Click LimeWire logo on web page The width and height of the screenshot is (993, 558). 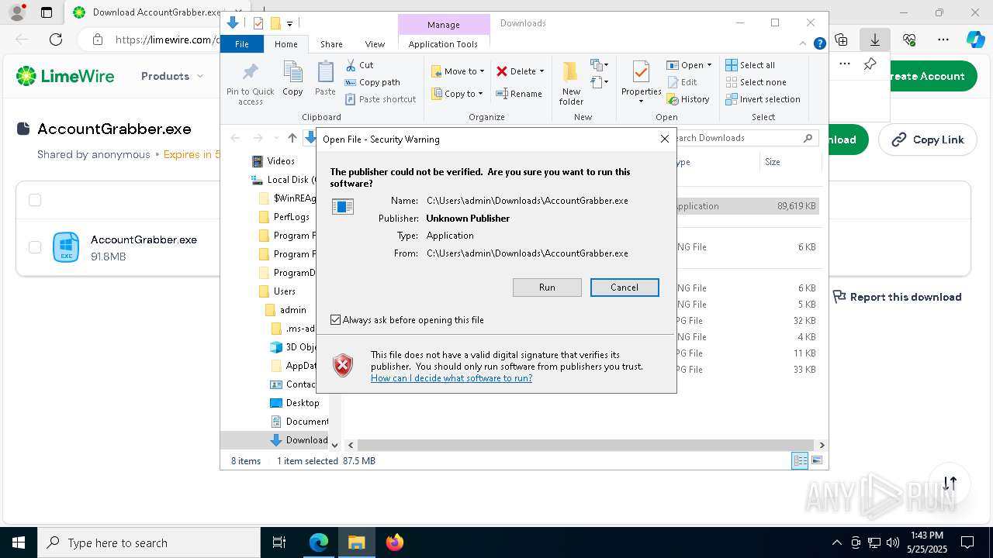point(65,76)
